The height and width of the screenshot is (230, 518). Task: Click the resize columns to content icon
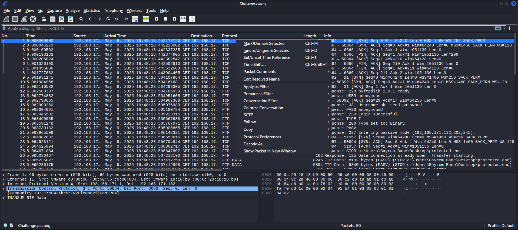[183, 19]
